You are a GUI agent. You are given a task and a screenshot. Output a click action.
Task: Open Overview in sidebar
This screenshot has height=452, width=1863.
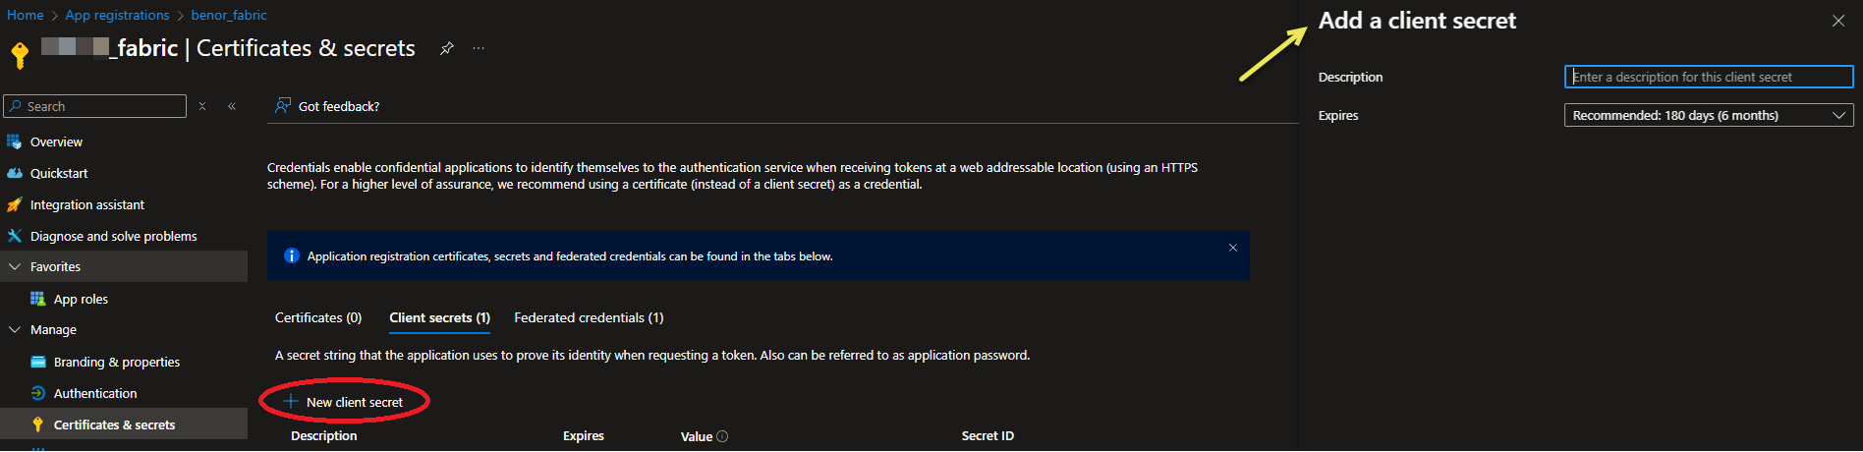(56, 141)
